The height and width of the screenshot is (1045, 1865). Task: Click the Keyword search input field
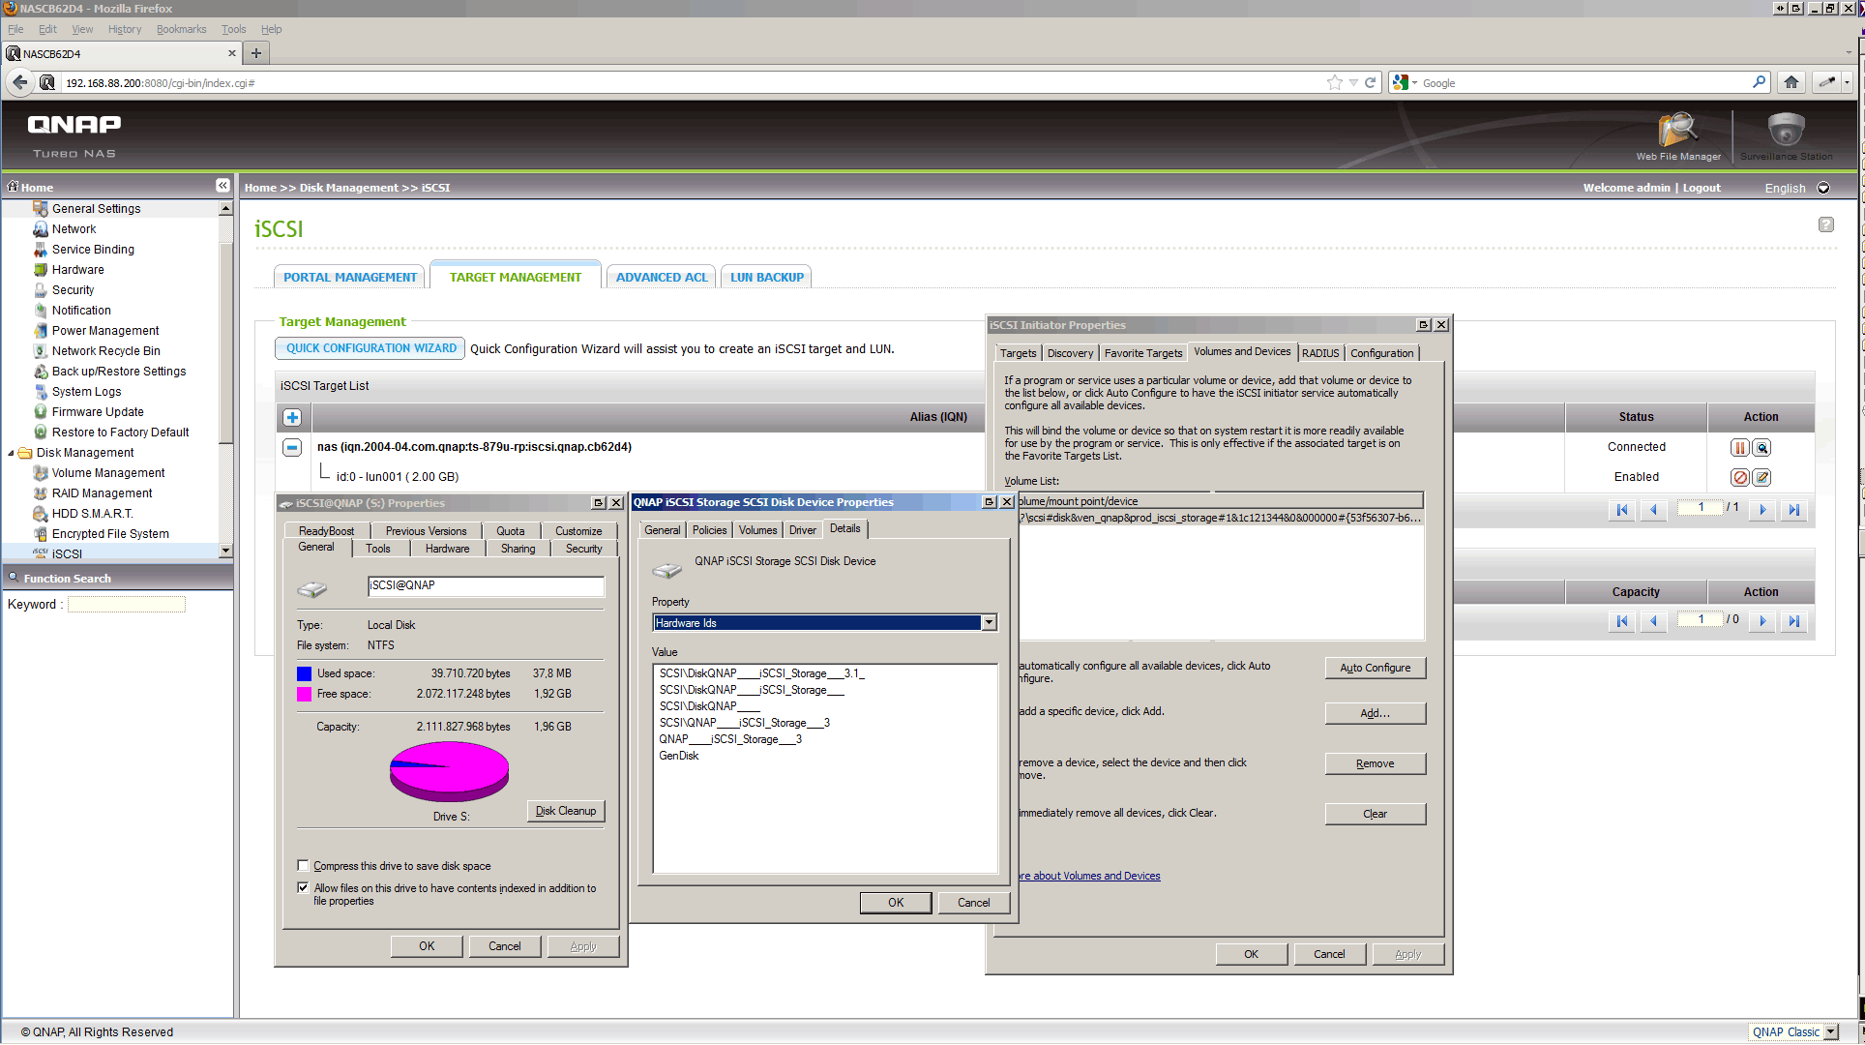pyautogui.click(x=126, y=604)
